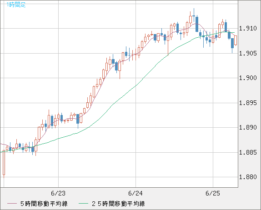
Task: Click the 6/24 date label
Action: coord(136,193)
